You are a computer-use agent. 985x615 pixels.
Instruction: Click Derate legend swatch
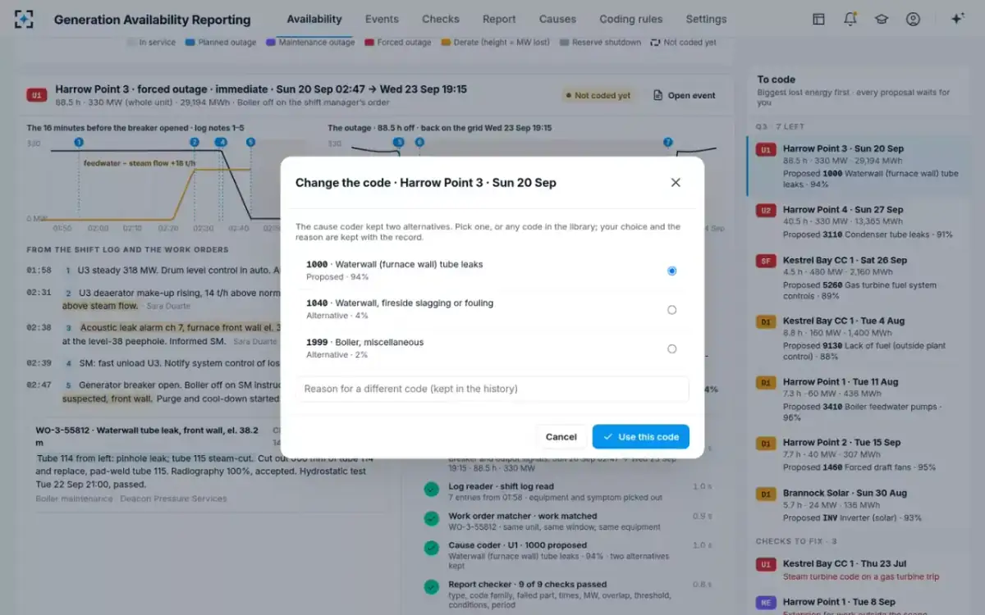point(445,43)
